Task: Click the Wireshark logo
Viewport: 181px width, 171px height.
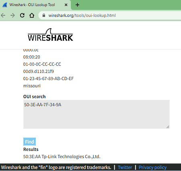Action: coord(50,35)
